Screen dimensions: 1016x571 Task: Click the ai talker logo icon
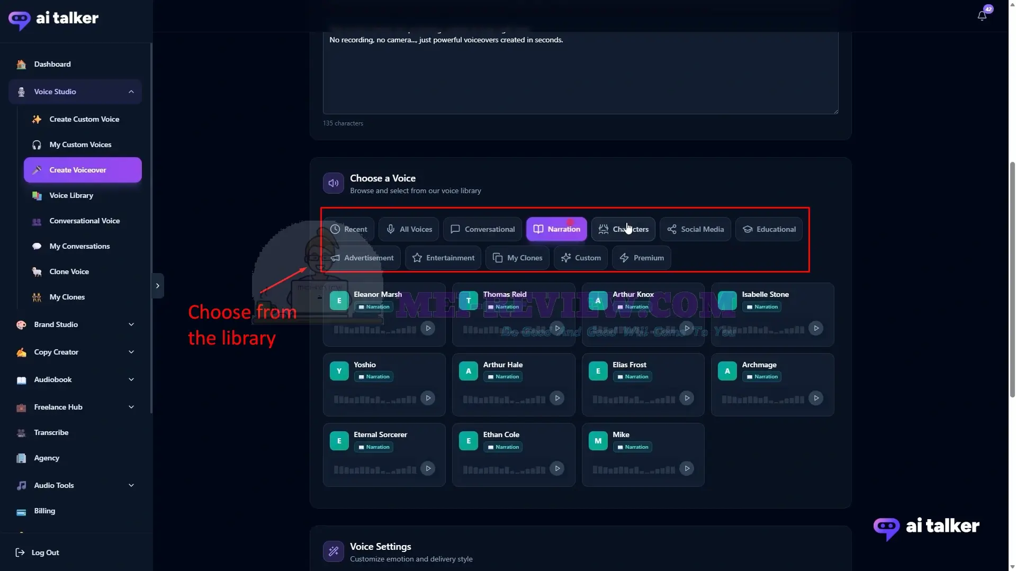[19, 20]
